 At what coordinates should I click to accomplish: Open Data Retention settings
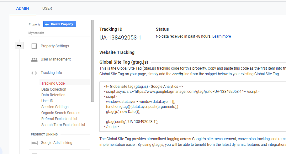pyautogui.click(x=53, y=95)
